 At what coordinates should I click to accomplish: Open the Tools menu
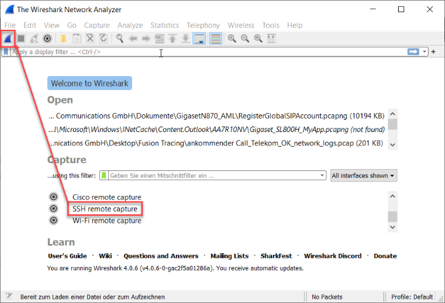pos(271,26)
